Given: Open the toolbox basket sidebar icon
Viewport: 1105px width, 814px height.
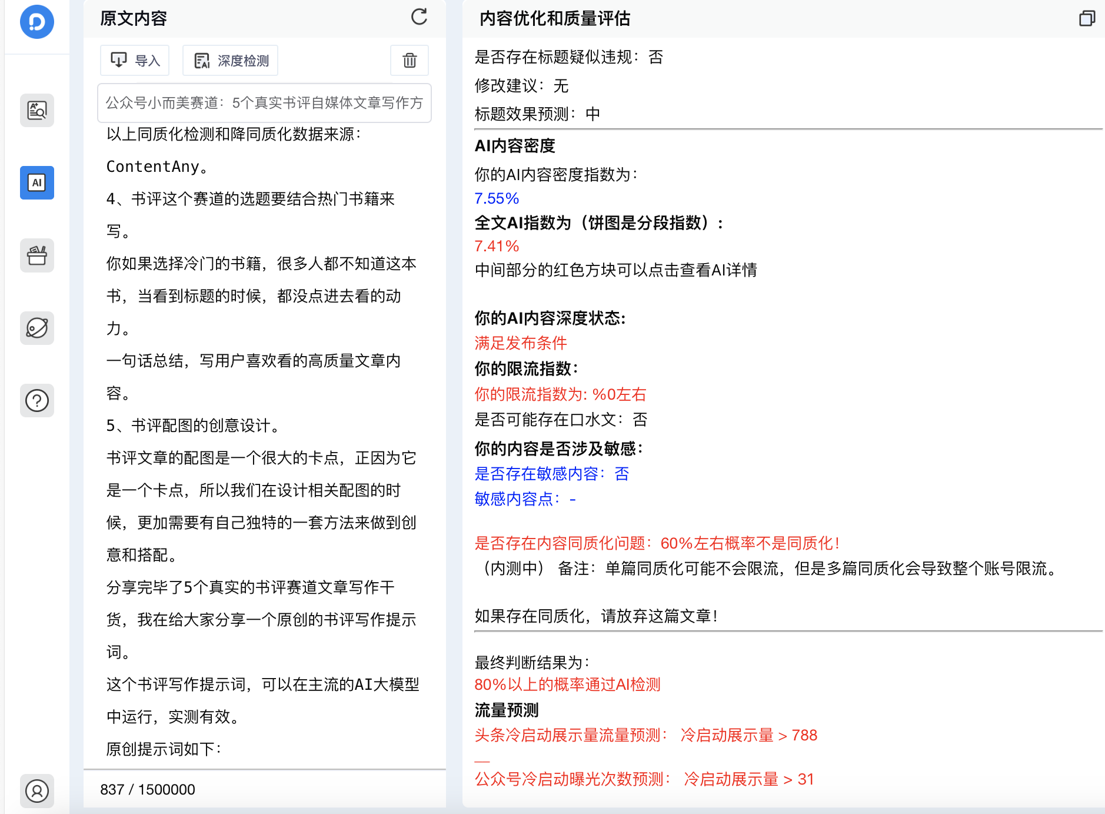Looking at the screenshot, I should tap(36, 255).
